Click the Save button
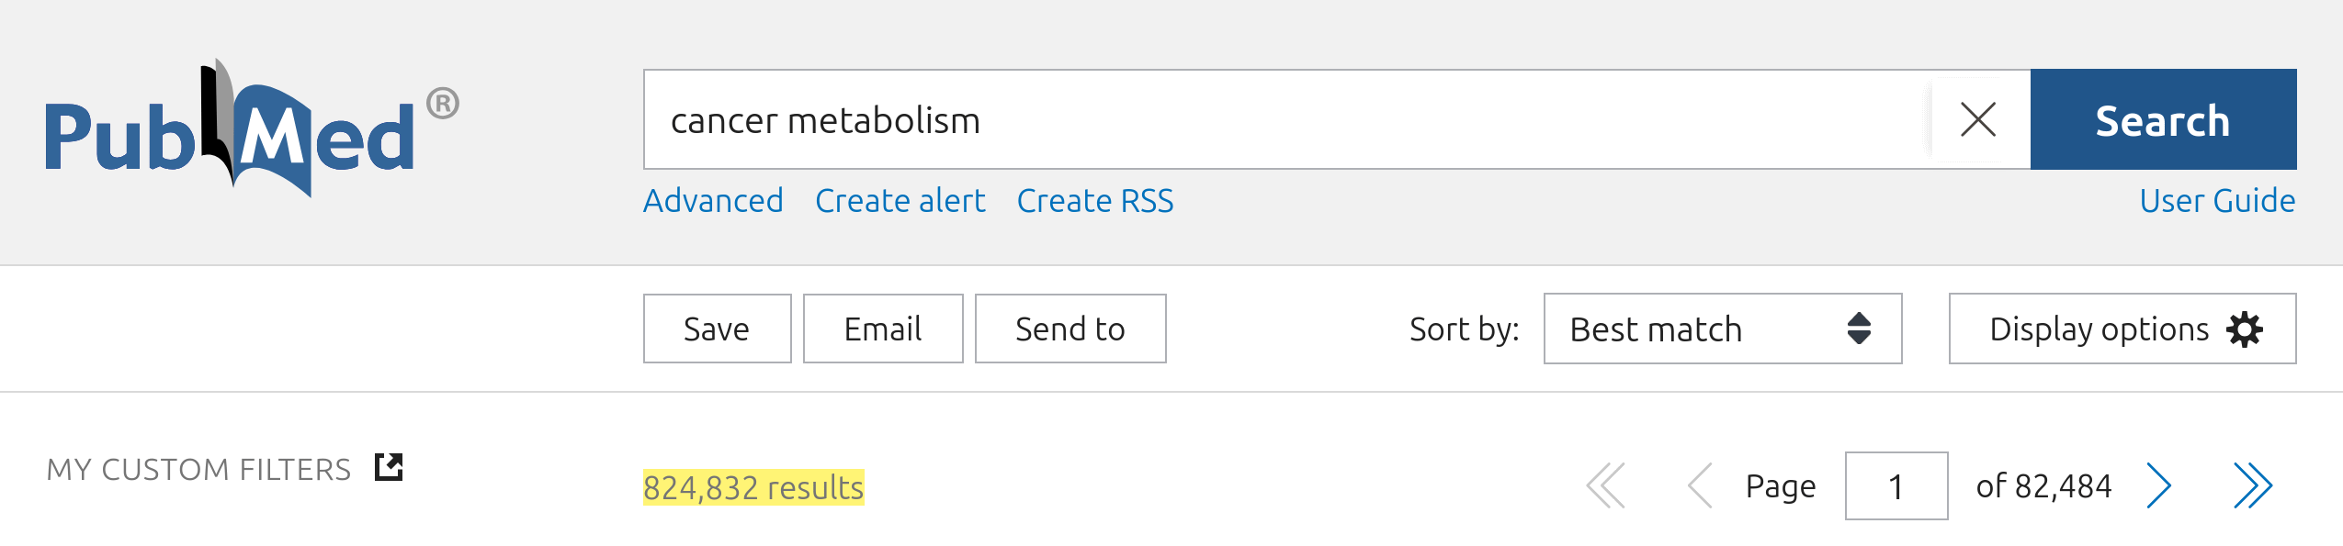 click(717, 329)
